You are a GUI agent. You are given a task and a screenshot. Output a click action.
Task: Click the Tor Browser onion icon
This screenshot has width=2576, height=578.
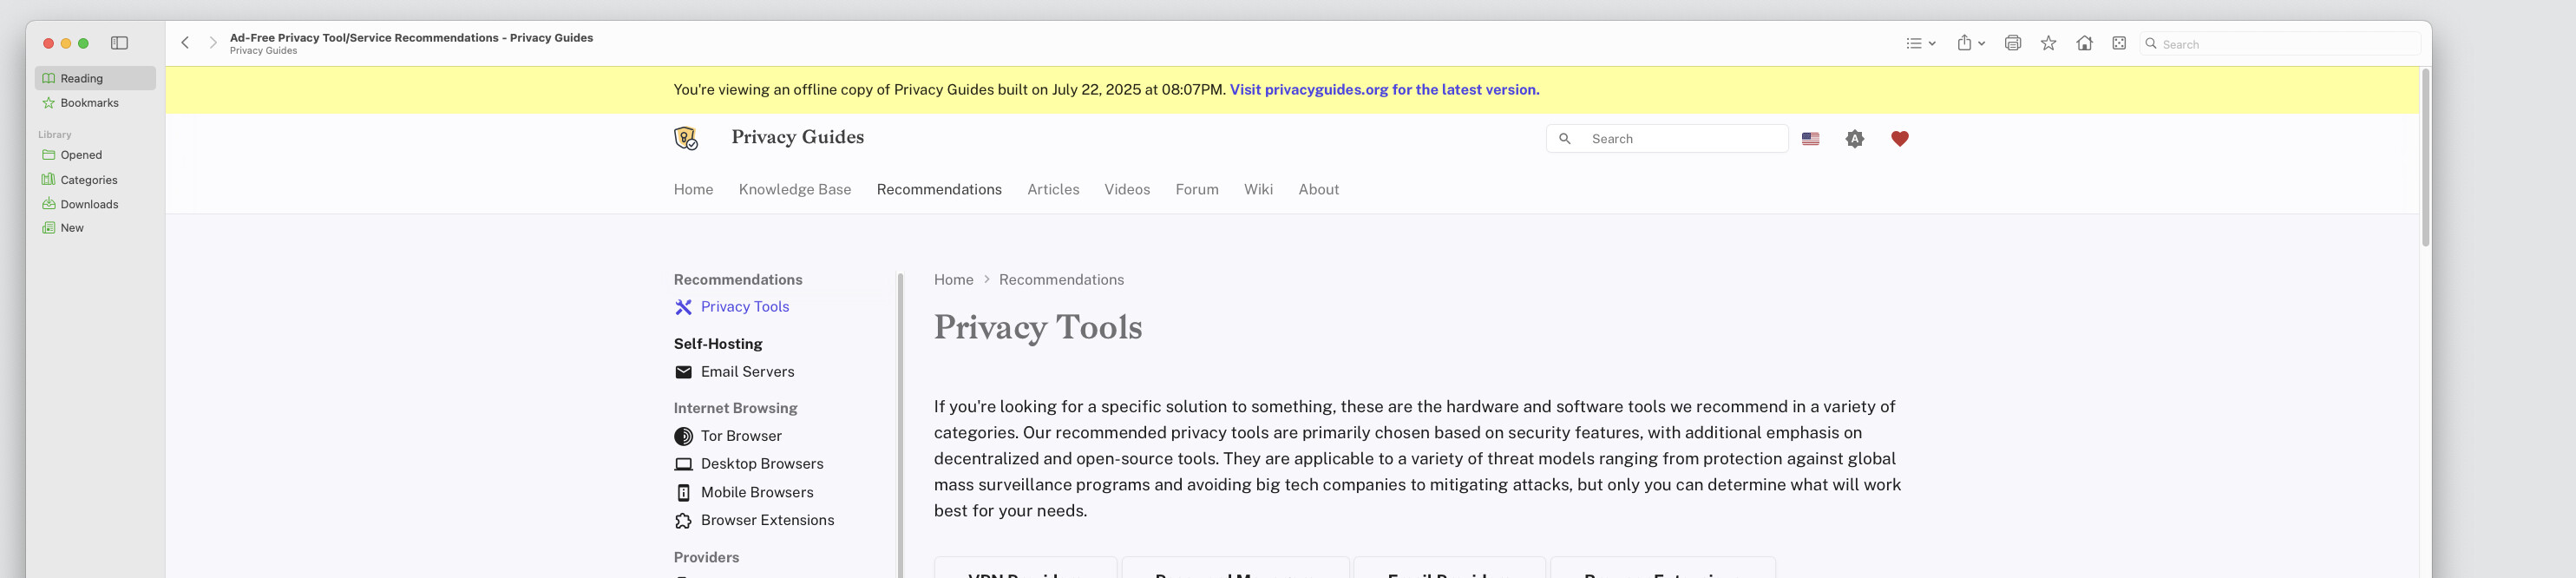683,436
